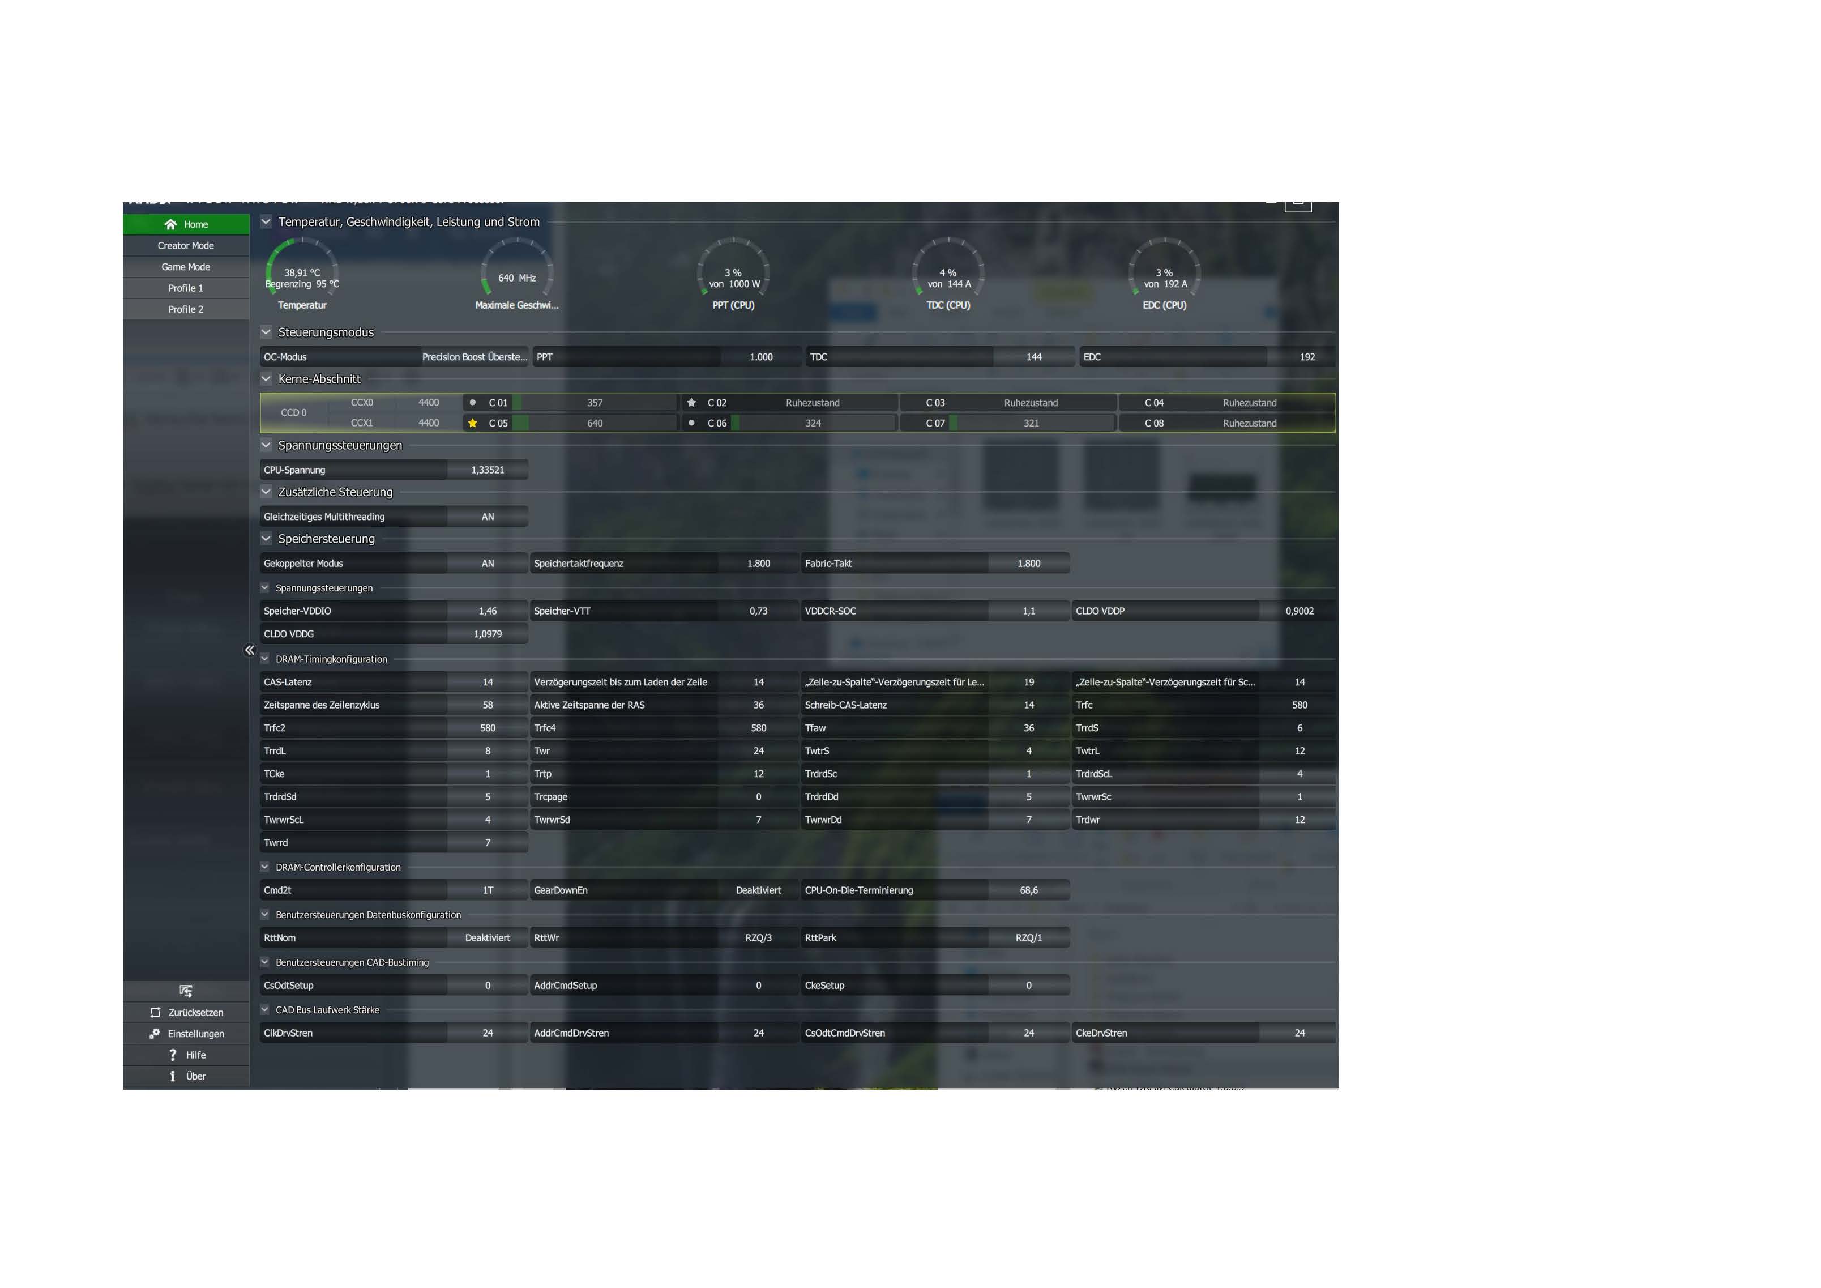Image resolution: width=1821 pixels, height=1288 pixels.
Task: Collapse the DRAM-Timingkonfiguration section
Action: coord(265,659)
